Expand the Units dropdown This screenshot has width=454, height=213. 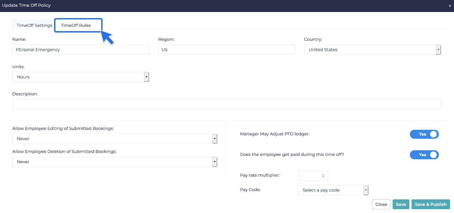pyautogui.click(x=146, y=77)
